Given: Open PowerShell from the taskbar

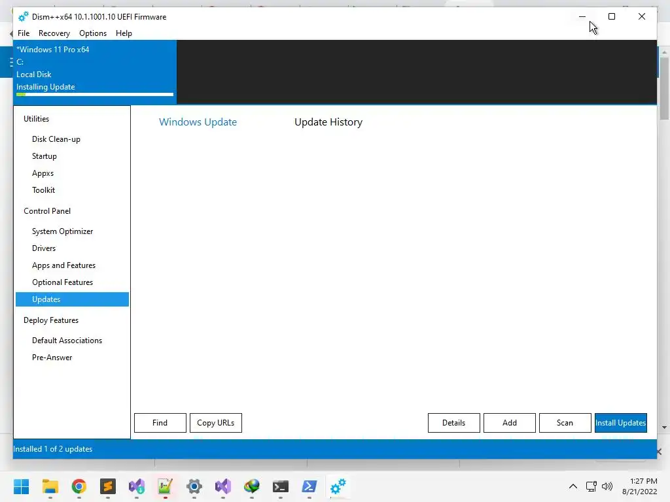Looking at the screenshot, I should click(x=309, y=486).
